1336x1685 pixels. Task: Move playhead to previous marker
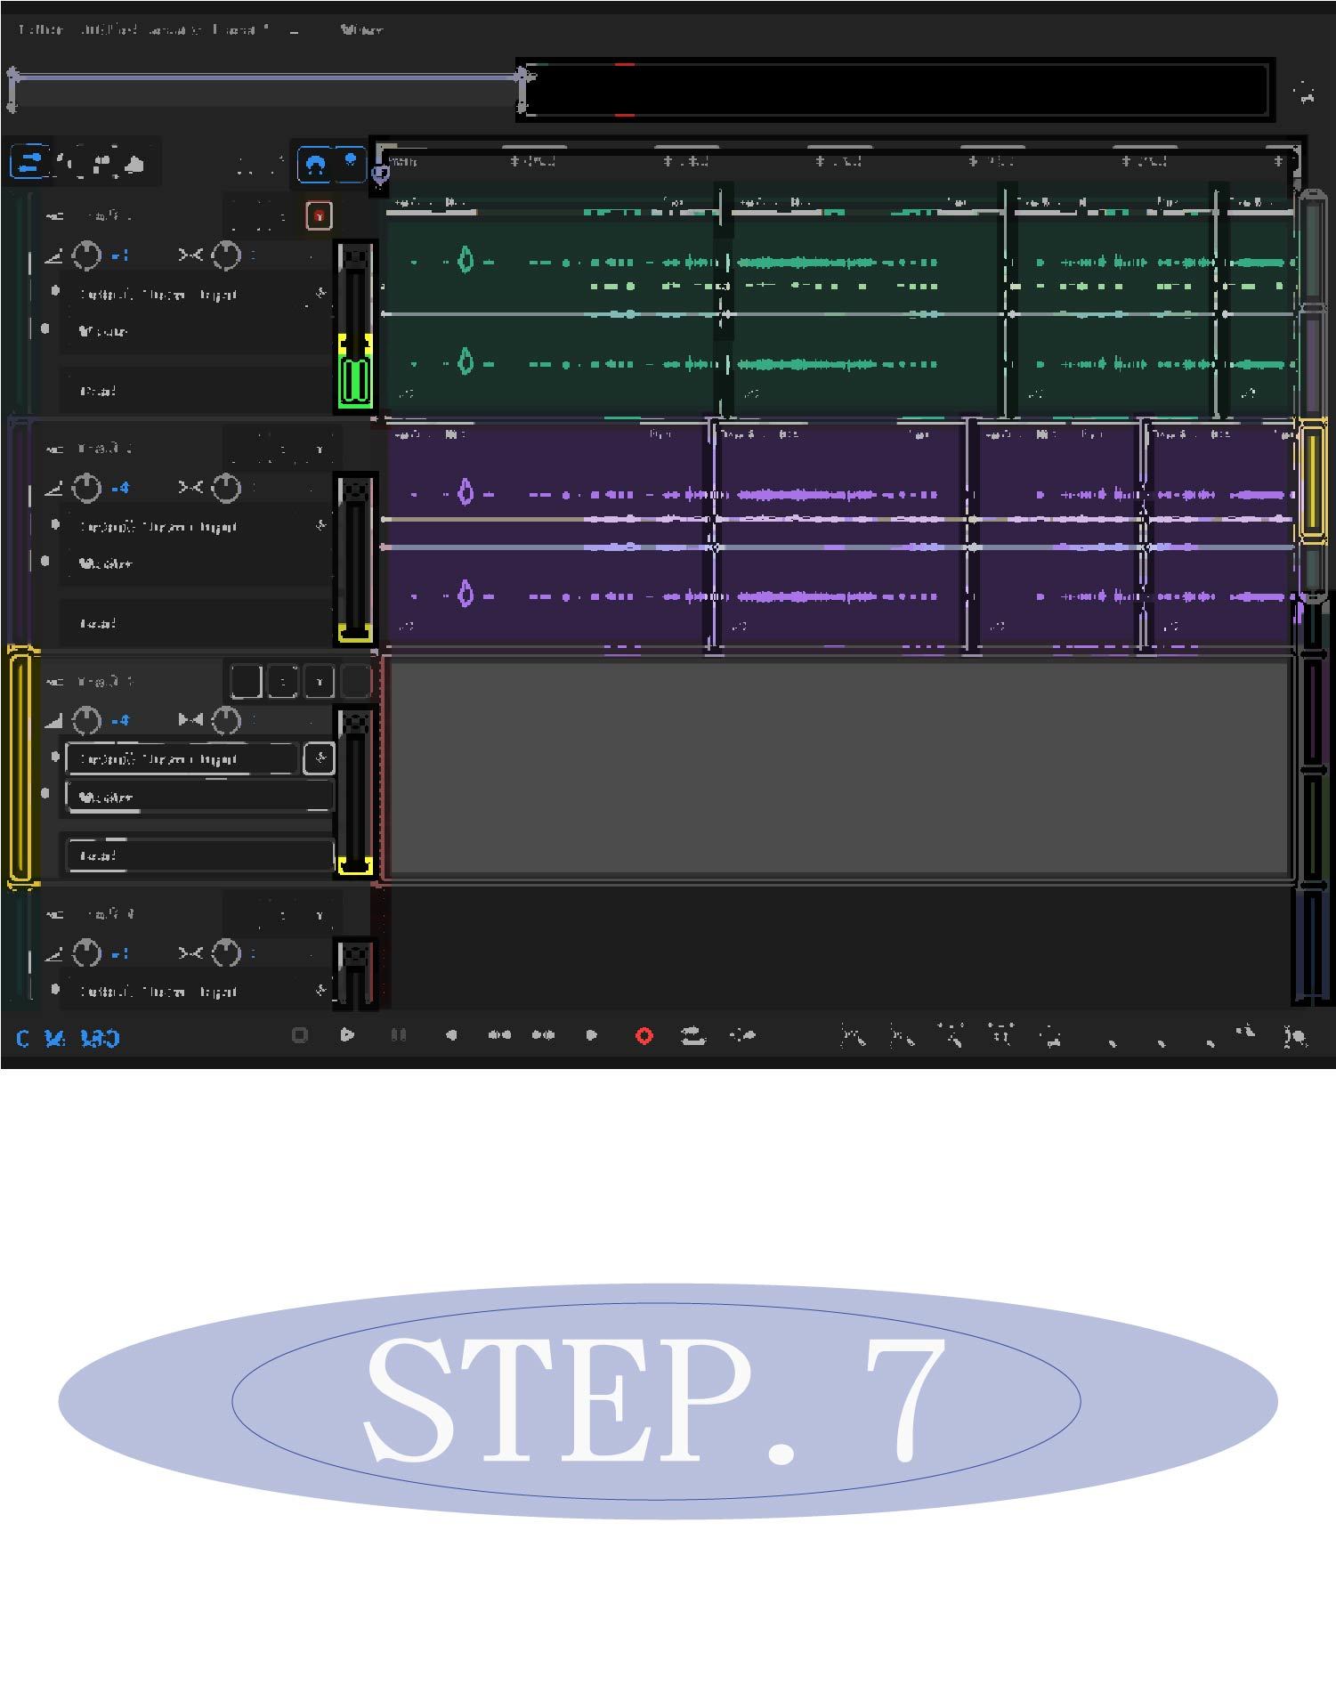(451, 1035)
